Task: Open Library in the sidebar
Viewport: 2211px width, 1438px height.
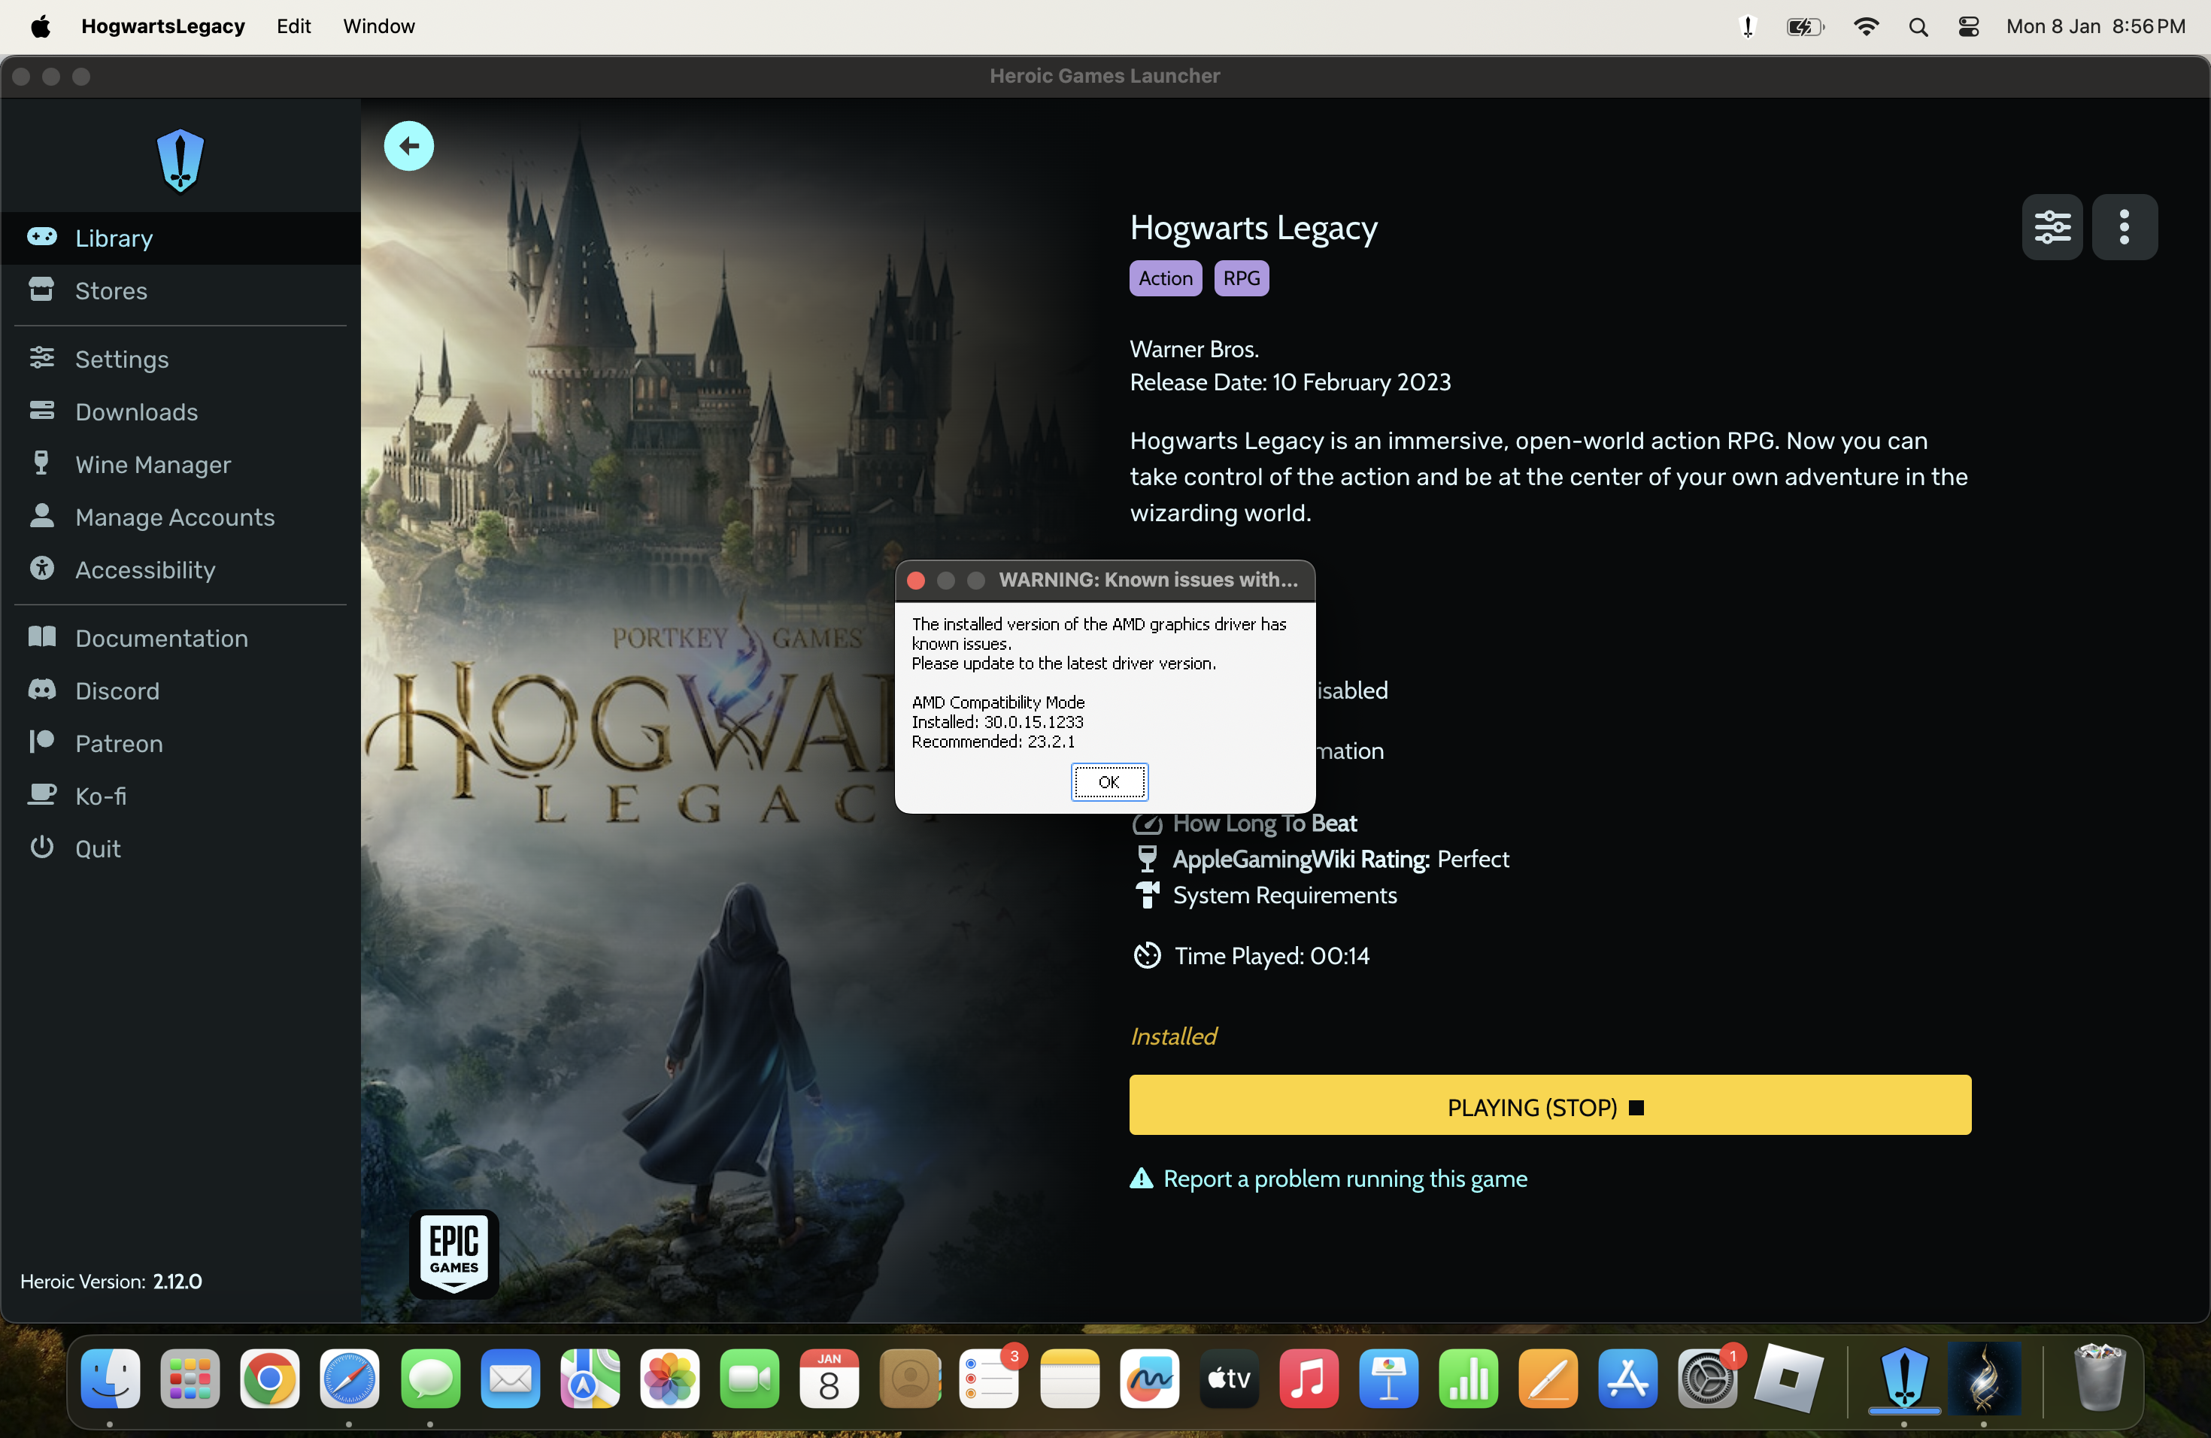Action: (180, 238)
